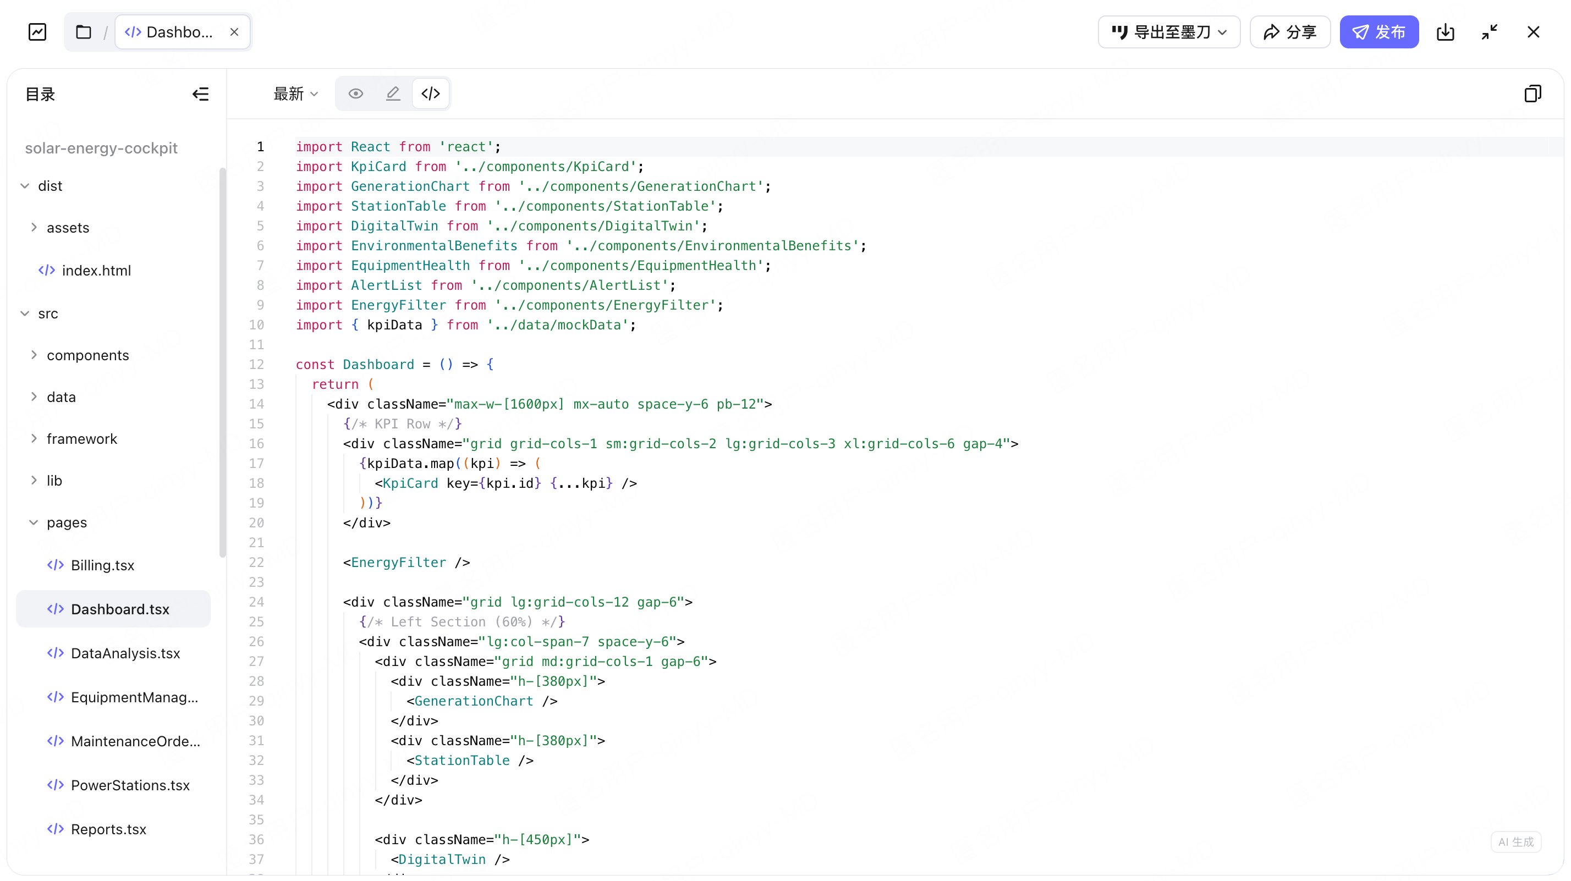Click the solar-energy-cockpit project name
This screenshot has height=881, width=1571.
101,148
